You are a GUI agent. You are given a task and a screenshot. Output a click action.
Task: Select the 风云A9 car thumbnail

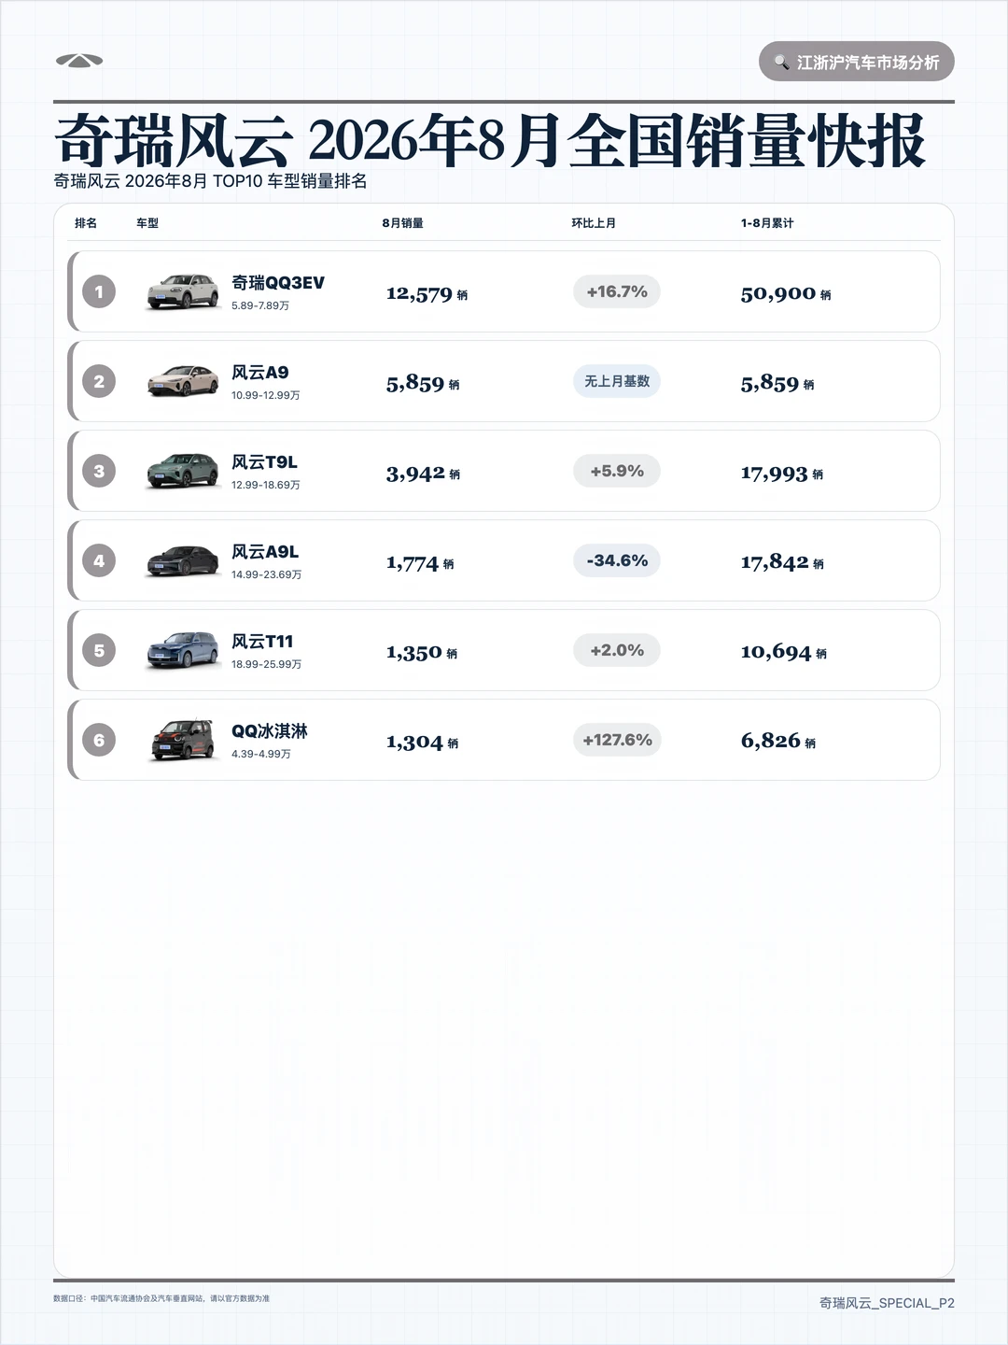click(x=183, y=381)
